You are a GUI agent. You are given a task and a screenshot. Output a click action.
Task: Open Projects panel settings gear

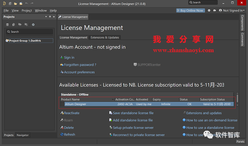pos(33,24)
